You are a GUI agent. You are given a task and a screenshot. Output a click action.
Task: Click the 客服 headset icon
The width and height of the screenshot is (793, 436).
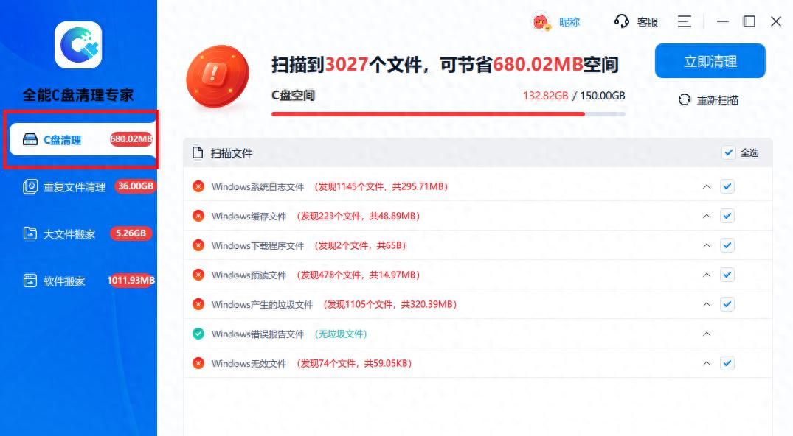(x=622, y=21)
